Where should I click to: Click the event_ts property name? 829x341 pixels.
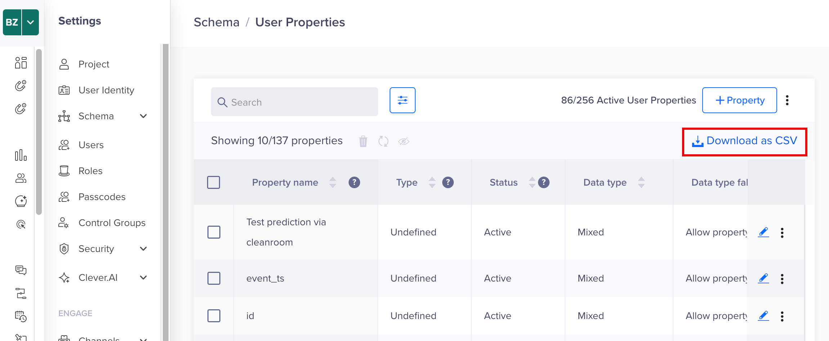265,278
